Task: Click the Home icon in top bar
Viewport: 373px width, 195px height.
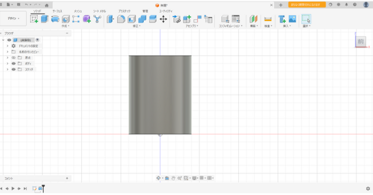Action: [46, 5]
